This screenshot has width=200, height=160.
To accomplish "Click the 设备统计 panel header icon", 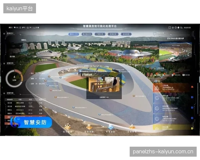I will (4, 34).
